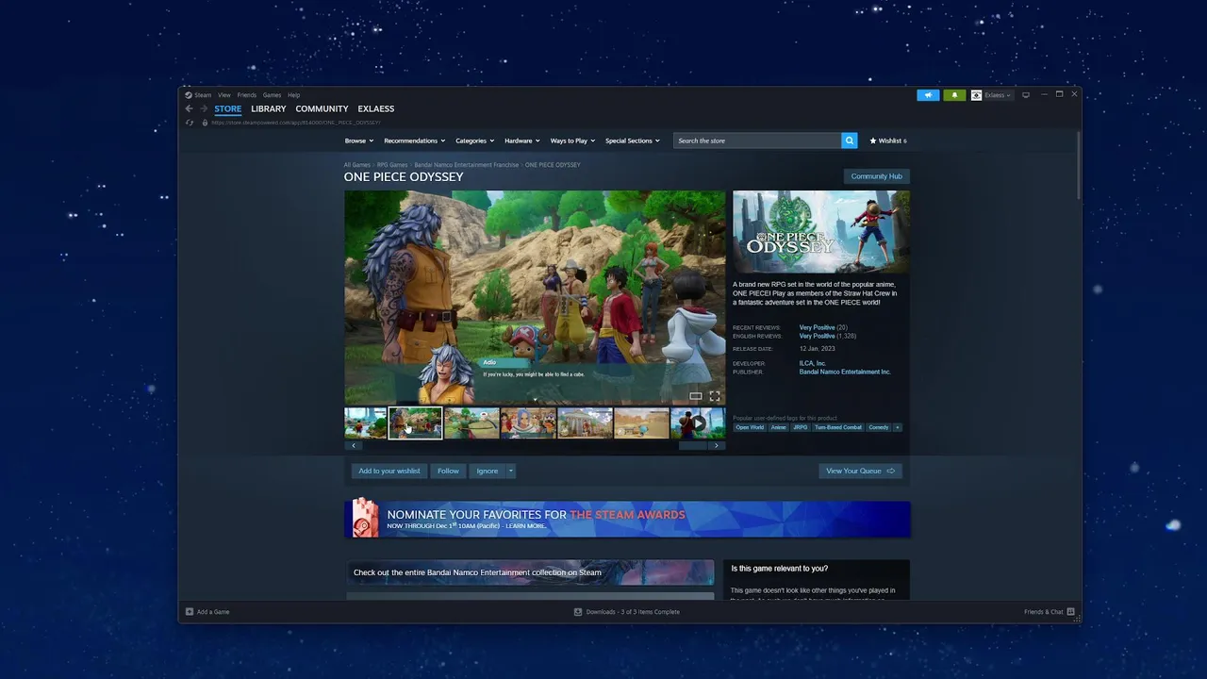Open the Exlaess account dropdown
This screenshot has width=1207, height=679.
coord(998,95)
